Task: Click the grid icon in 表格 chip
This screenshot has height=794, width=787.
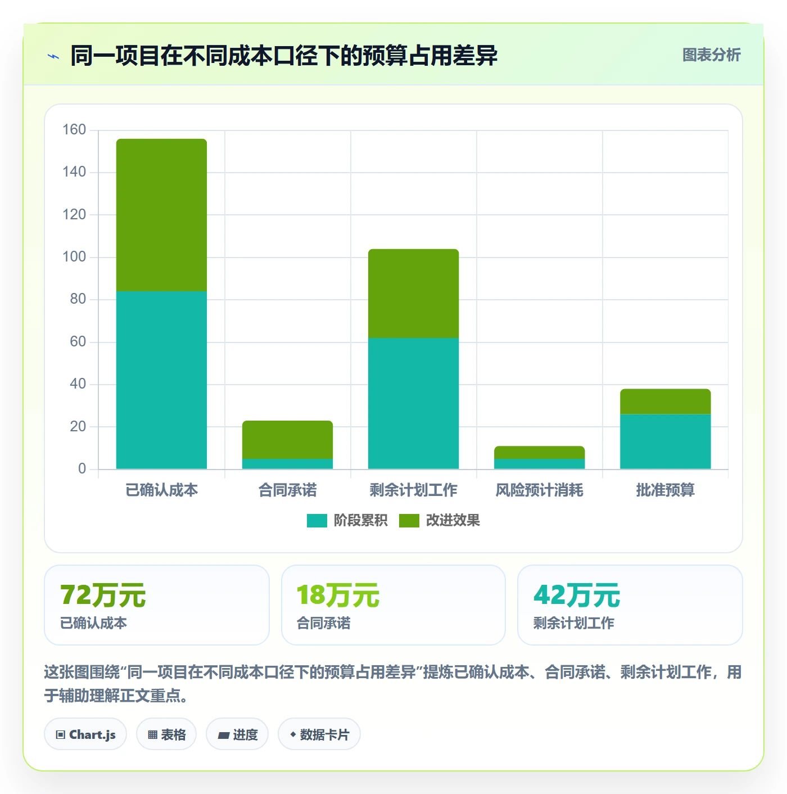Action: [x=152, y=735]
